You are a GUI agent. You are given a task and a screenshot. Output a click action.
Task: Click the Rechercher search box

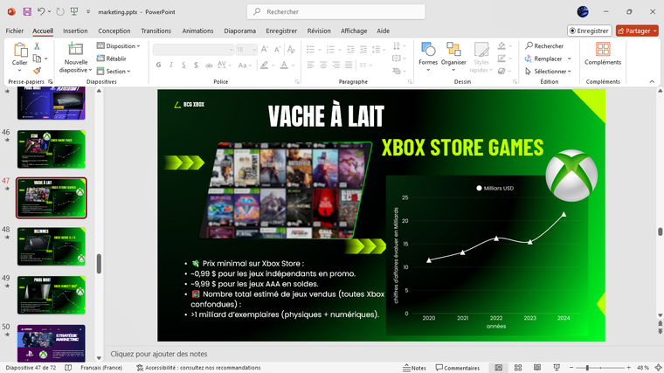click(x=336, y=12)
